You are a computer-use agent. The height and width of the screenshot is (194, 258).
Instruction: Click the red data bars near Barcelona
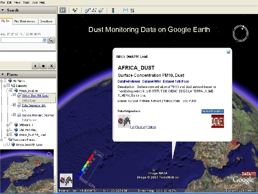tap(233, 144)
